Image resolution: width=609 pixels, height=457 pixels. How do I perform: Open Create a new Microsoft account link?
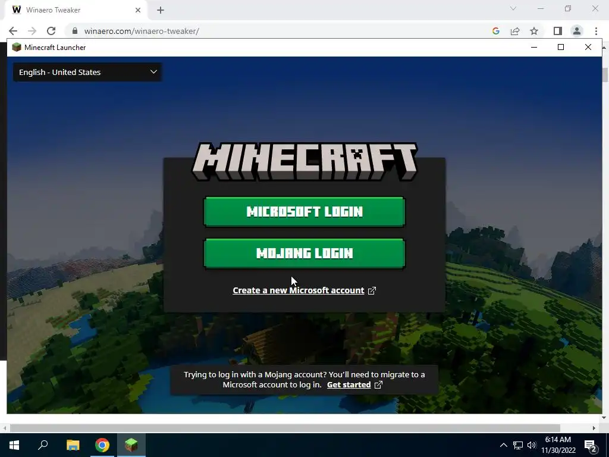point(299,290)
